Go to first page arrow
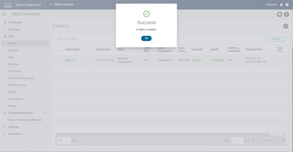Screen dimensions: 293x152 253,141
